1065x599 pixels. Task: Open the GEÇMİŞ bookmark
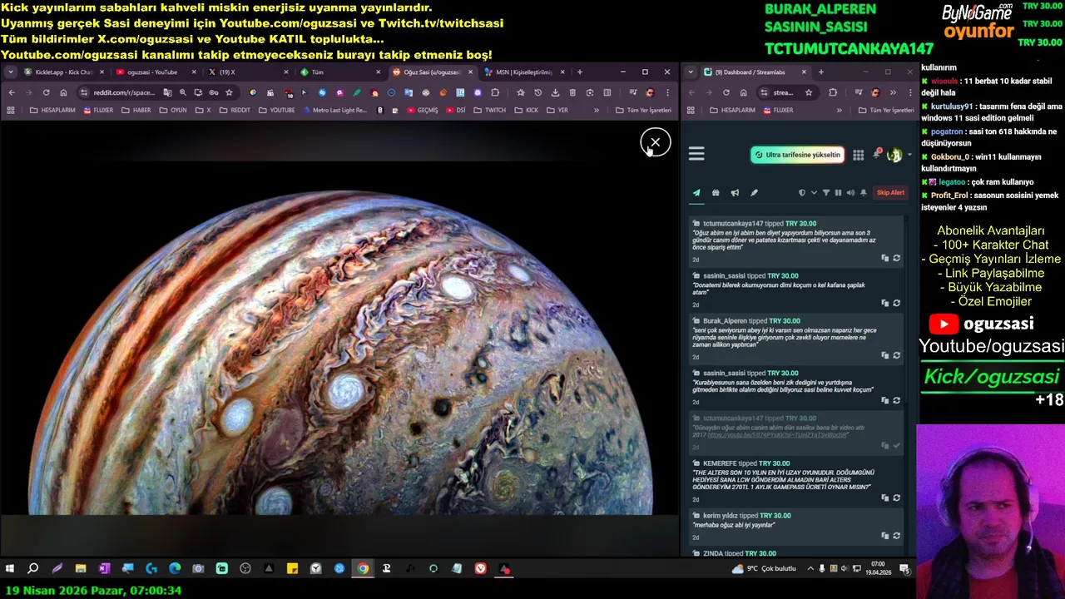pyautogui.click(x=422, y=110)
